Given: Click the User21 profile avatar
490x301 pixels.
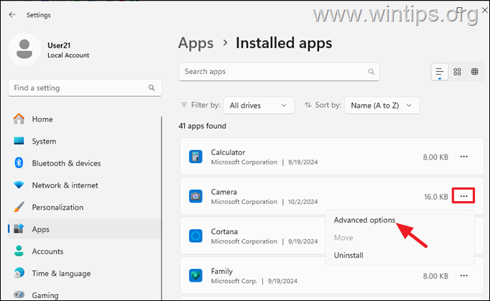Looking at the screenshot, I should [x=24, y=49].
